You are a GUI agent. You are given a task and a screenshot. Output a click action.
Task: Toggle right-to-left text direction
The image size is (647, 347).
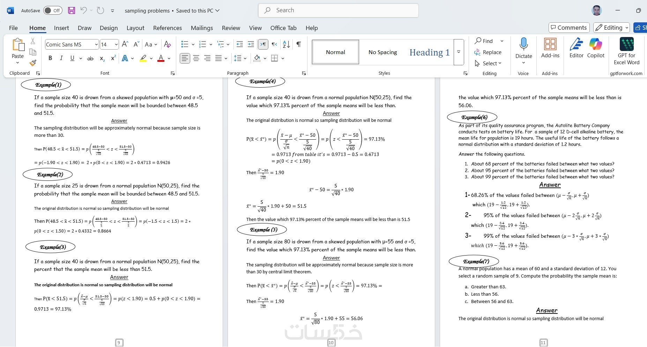pyautogui.click(x=275, y=44)
